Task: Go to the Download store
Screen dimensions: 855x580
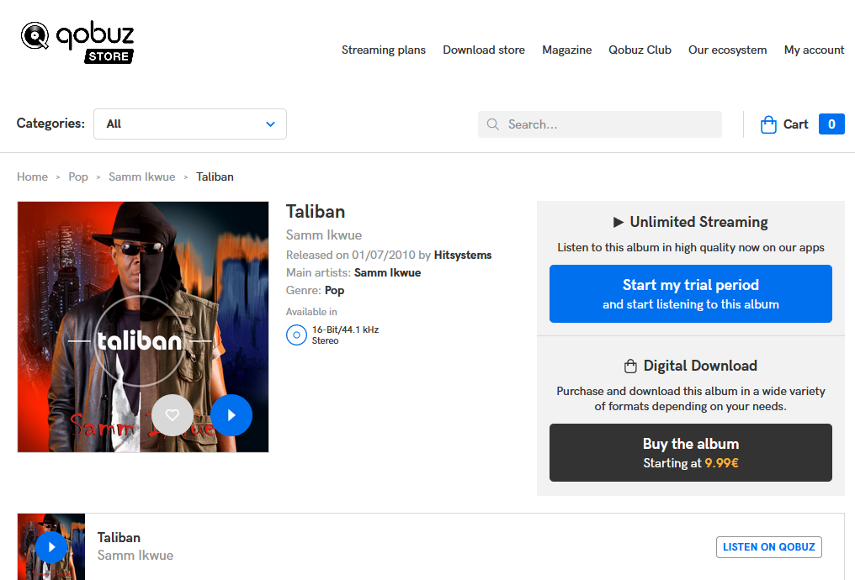Action: pyautogui.click(x=484, y=50)
